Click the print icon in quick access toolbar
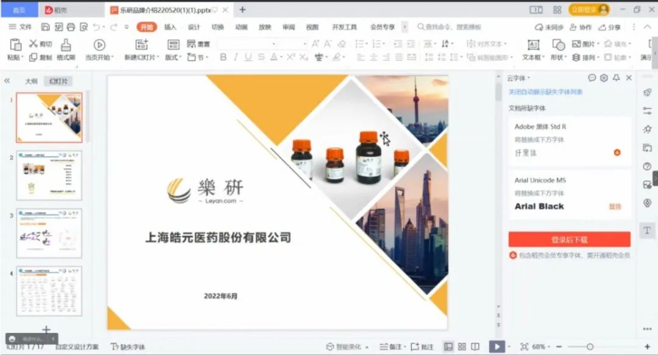 [x=71, y=27]
